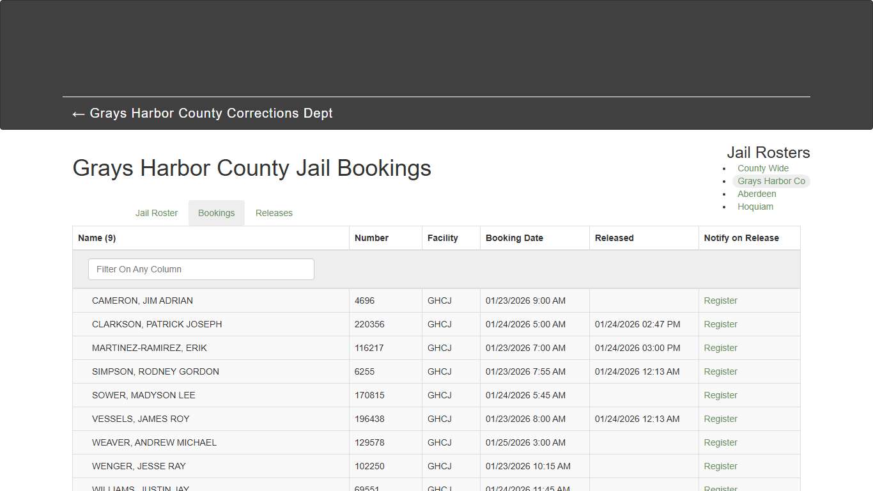View the Hoquiam jail roster

(755, 207)
